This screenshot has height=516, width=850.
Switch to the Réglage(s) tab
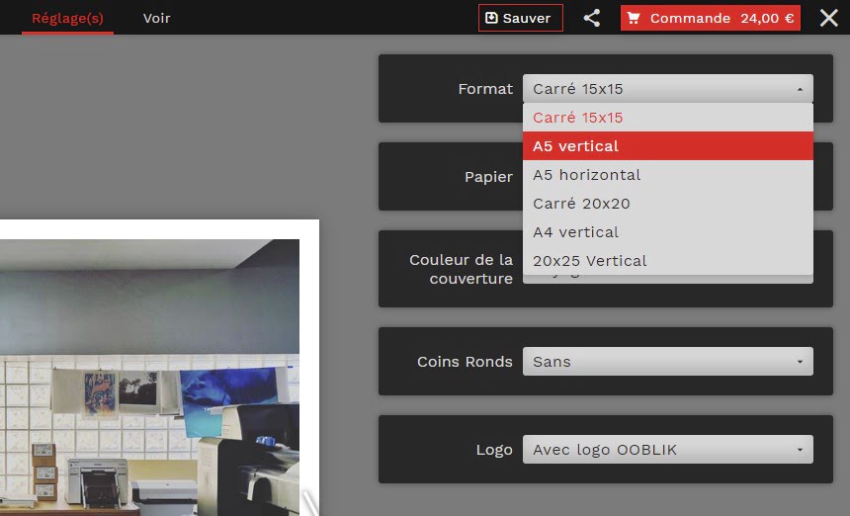[x=67, y=18]
